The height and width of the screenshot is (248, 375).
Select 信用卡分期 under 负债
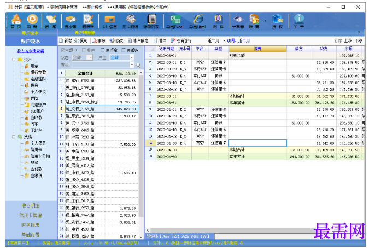tap(40, 156)
